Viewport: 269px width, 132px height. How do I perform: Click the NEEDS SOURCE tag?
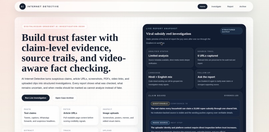coord(160,123)
